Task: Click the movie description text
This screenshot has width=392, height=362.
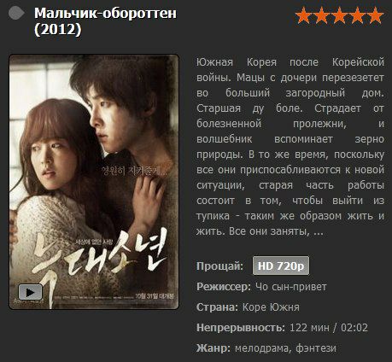Action: pos(290,147)
